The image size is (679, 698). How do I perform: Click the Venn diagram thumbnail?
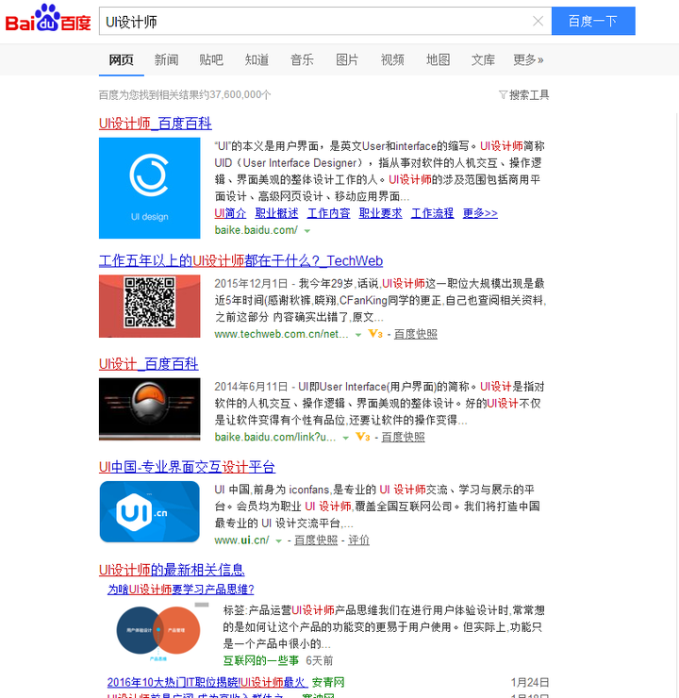pyautogui.click(x=157, y=631)
